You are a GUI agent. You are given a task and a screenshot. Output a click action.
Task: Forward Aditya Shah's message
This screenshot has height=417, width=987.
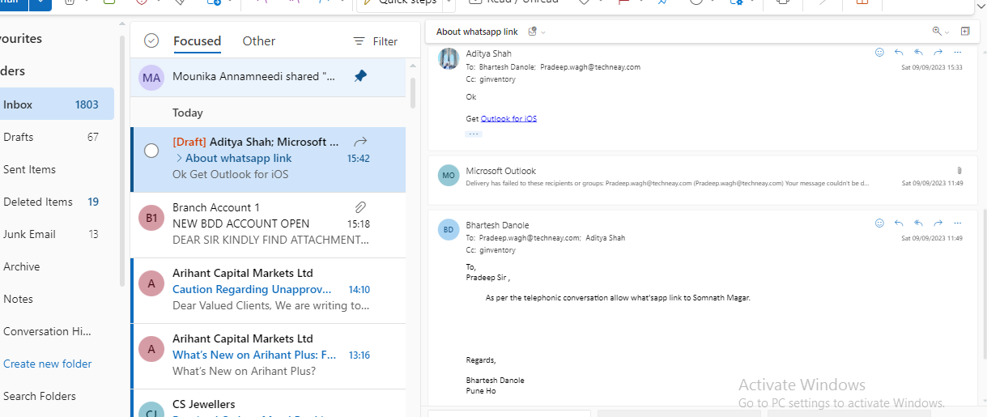coord(938,53)
